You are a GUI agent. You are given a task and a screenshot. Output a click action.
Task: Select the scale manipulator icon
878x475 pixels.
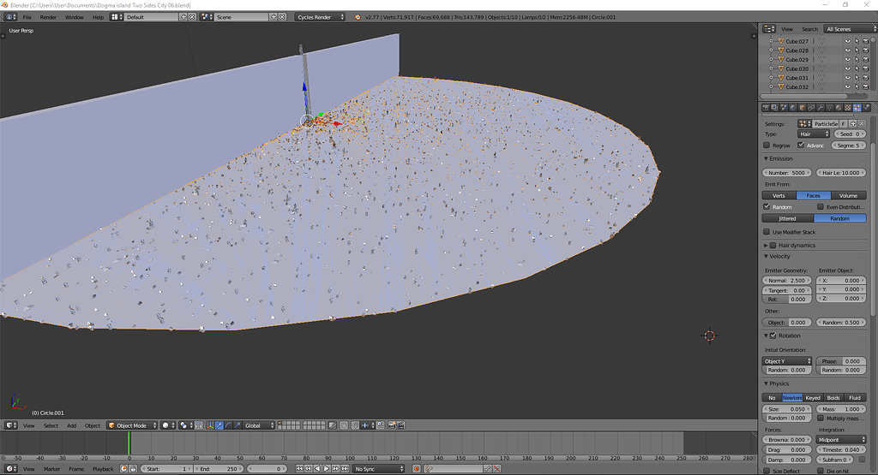pos(238,425)
